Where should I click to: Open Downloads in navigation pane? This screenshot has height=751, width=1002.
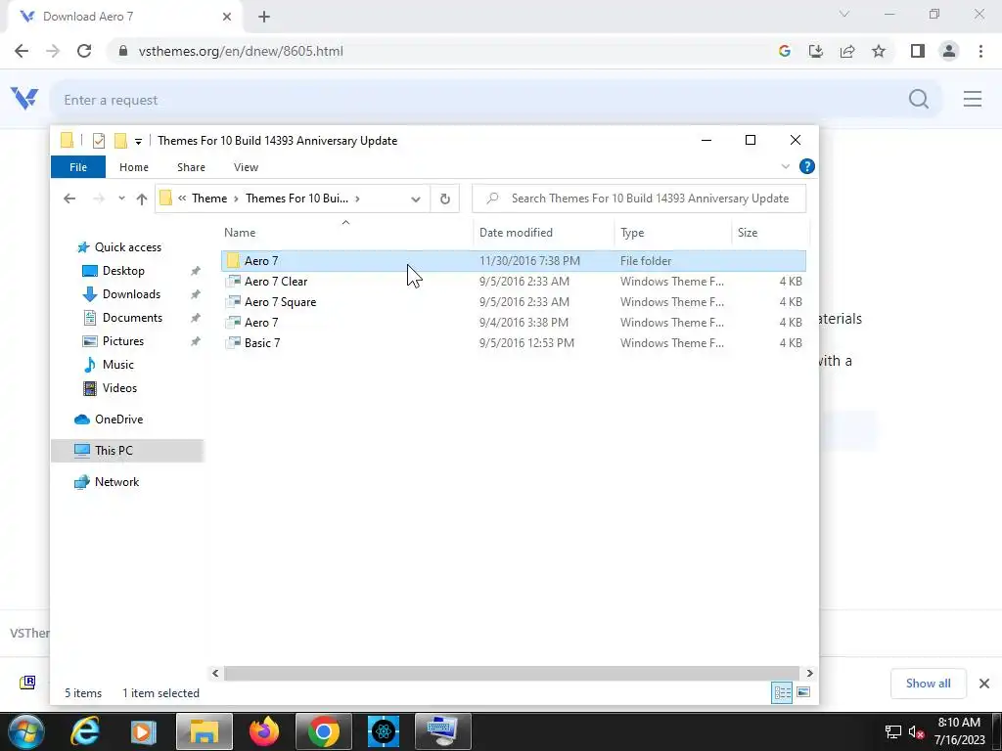(x=131, y=294)
